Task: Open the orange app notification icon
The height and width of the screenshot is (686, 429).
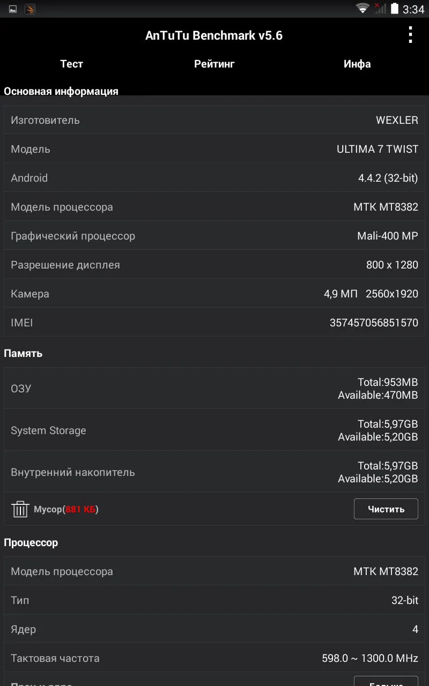Action: tap(30, 9)
